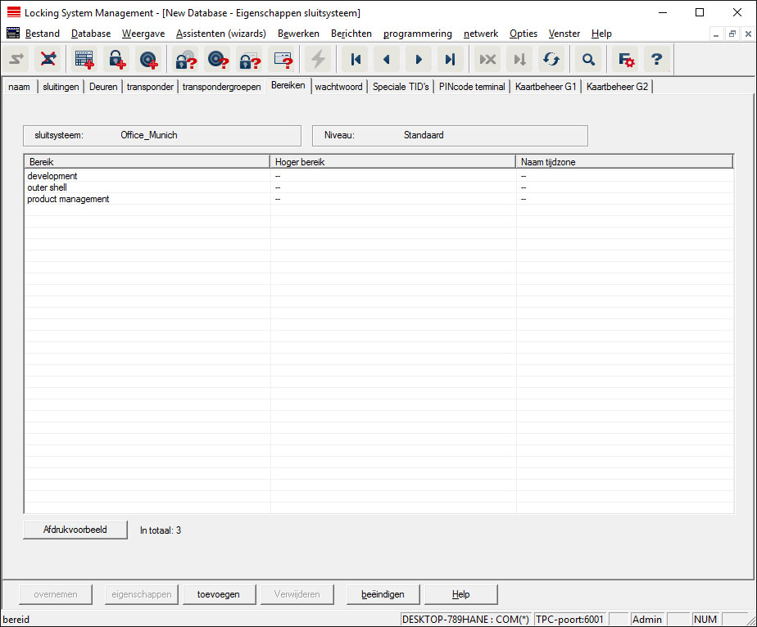Open the Assistenten (wizards) menu
The image size is (757, 627).
pos(220,34)
